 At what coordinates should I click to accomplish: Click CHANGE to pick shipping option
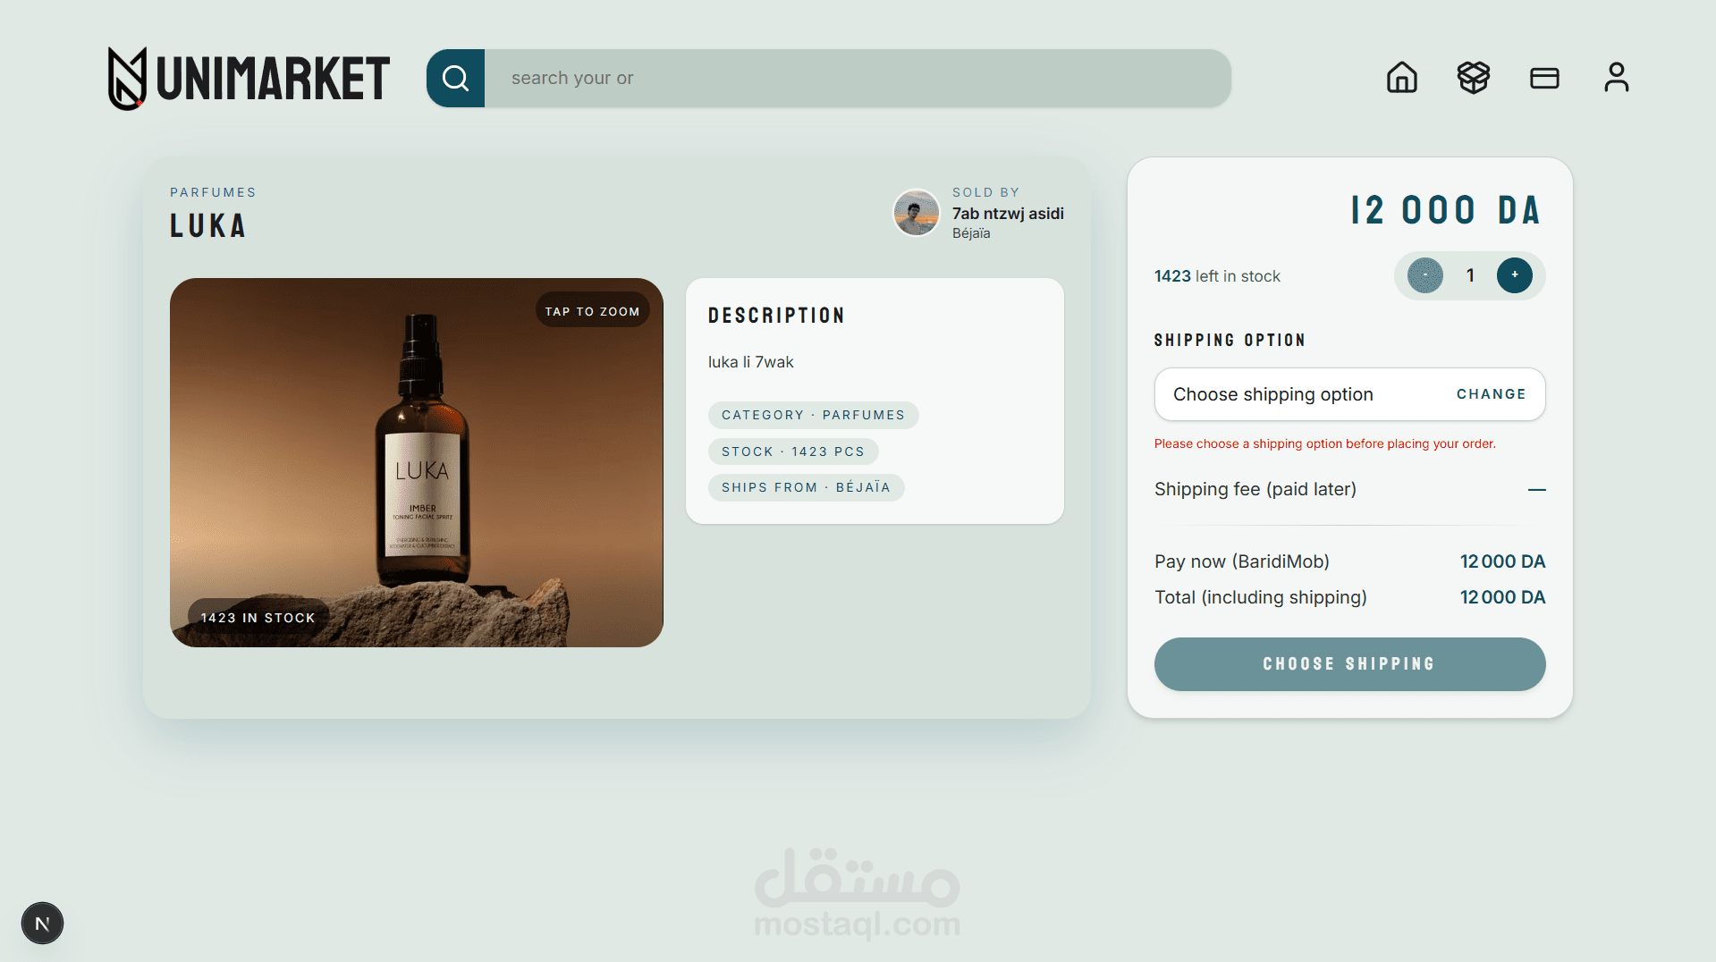click(x=1491, y=394)
